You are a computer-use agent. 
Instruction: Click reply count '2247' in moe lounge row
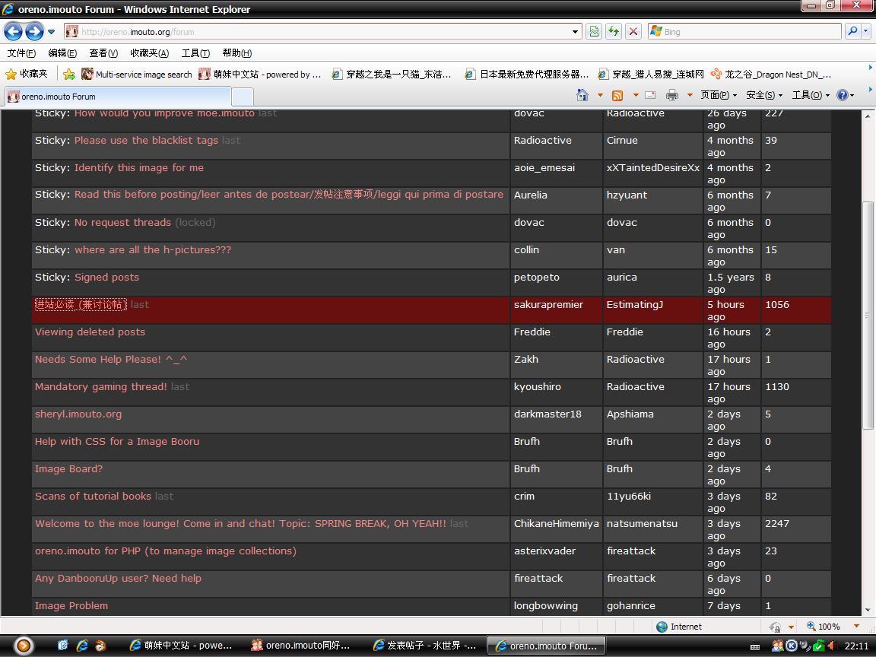[777, 523]
